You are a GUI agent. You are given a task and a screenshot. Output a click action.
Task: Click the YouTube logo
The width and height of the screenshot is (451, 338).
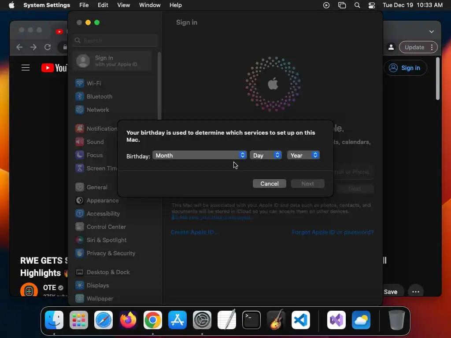(x=54, y=68)
